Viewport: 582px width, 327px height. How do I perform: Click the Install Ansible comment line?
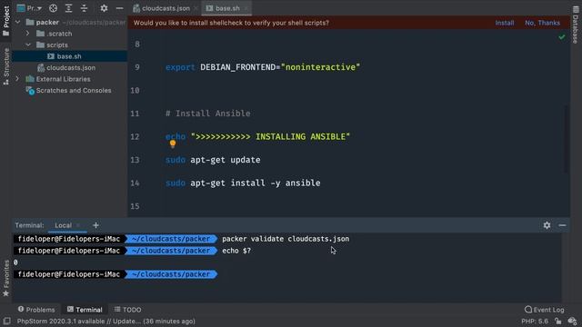click(x=208, y=114)
